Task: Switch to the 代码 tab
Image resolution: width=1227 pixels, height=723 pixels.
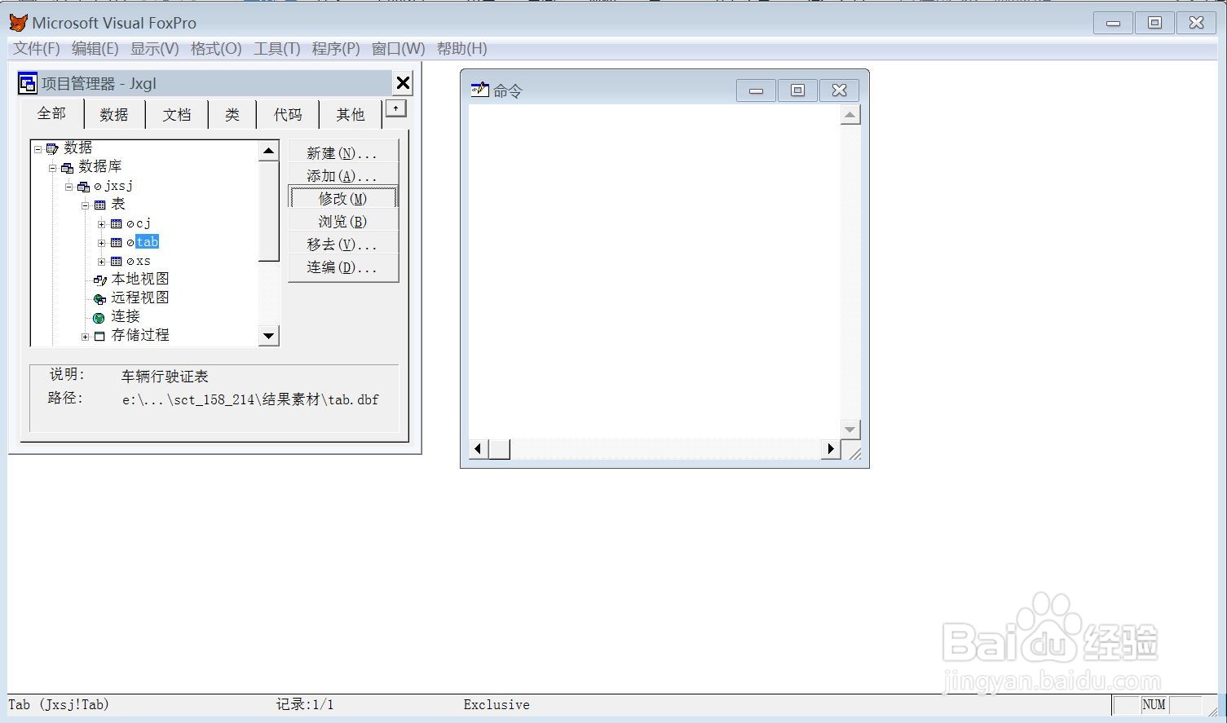Action: tap(288, 115)
